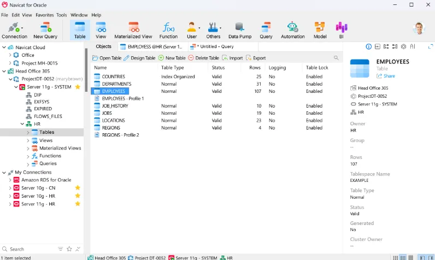435x260 pixels.
Task: Toggle star on Server 11g - SYSTEM
Action: pyautogui.click(x=78, y=87)
